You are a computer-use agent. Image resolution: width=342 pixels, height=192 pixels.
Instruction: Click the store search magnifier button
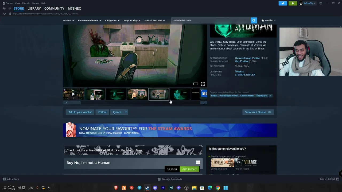coord(254,21)
